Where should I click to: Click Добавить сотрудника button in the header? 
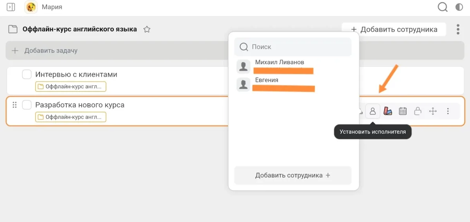point(394,29)
